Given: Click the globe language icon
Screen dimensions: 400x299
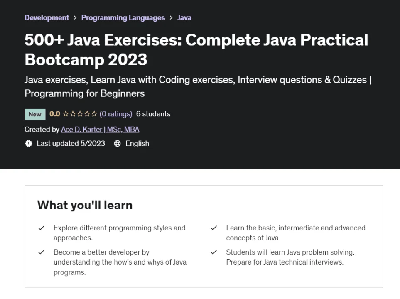Looking at the screenshot, I should coord(117,143).
